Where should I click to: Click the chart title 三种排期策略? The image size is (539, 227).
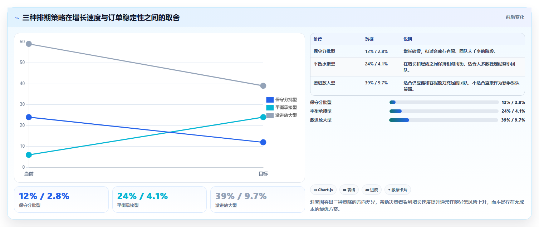pos(101,18)
